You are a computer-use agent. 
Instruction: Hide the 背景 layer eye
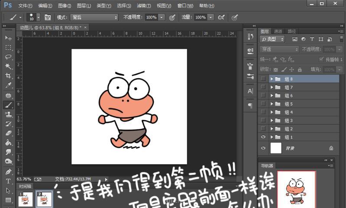263,148
